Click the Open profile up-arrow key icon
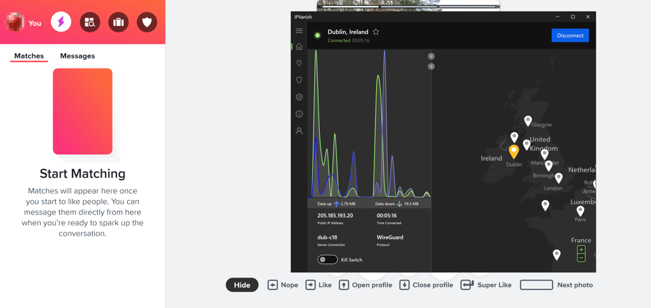This screenshot has height=308, width=651. 344,285
